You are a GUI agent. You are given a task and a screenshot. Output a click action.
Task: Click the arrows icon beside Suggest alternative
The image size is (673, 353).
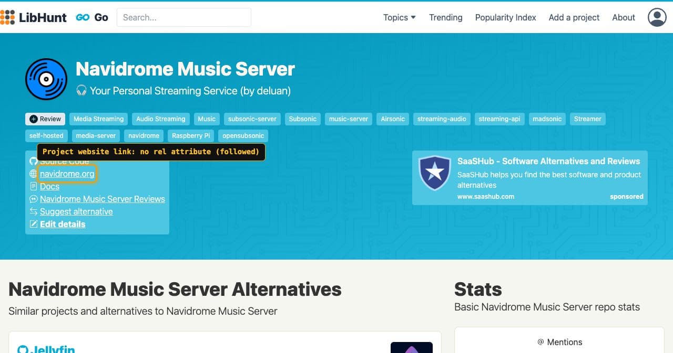point(34,211)
